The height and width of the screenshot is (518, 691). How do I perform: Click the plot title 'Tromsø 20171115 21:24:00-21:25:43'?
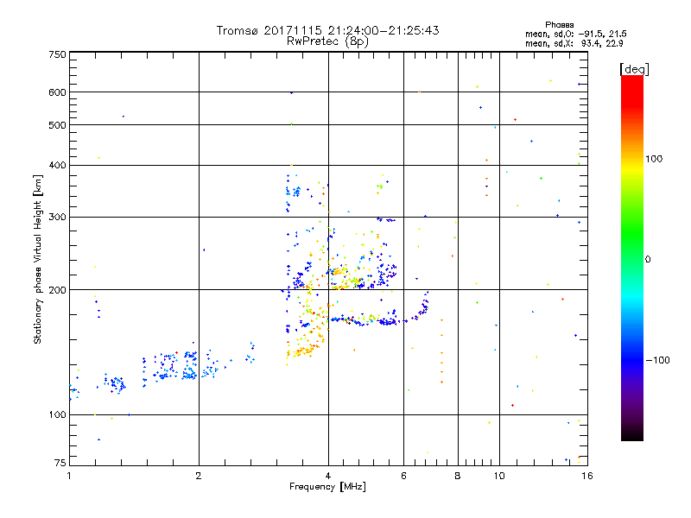[x=327, y=30]
